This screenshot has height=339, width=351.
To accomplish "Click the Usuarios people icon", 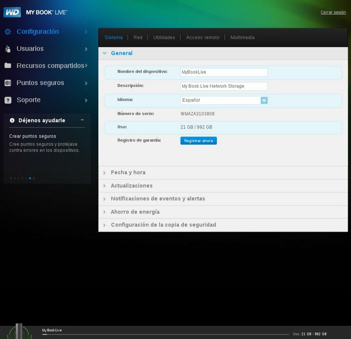I will [x=8, y=49].
